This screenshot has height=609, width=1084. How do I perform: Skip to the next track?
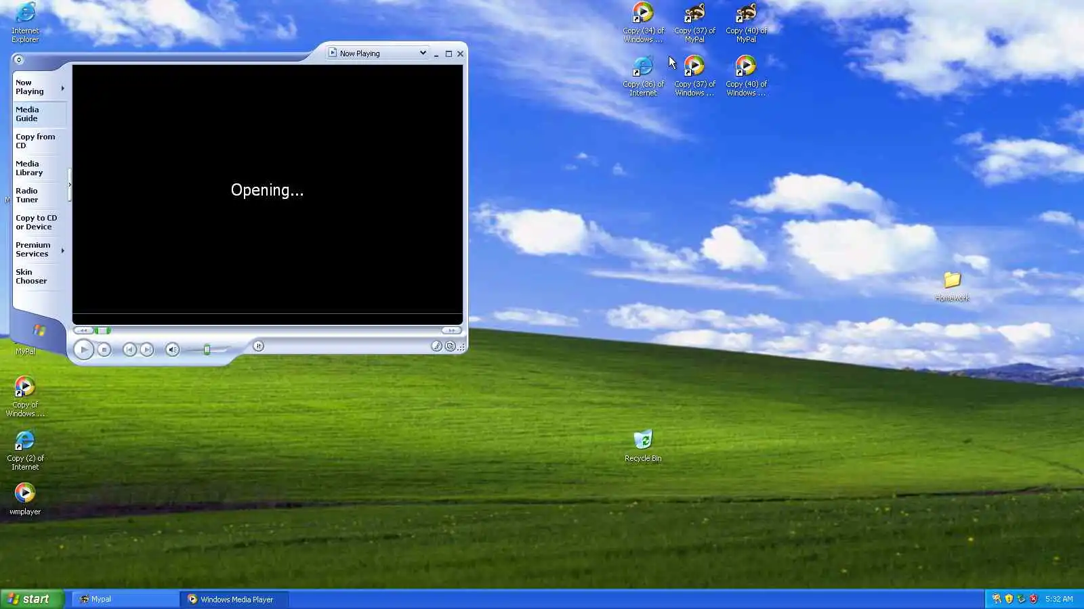[x=146, y=350]
